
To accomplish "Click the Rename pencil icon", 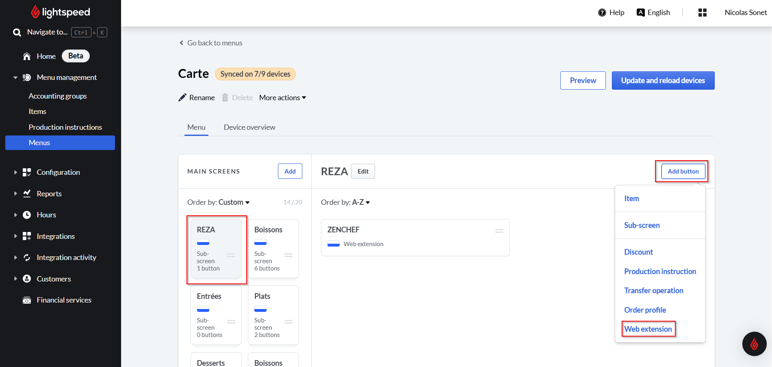I will (182, 98).
